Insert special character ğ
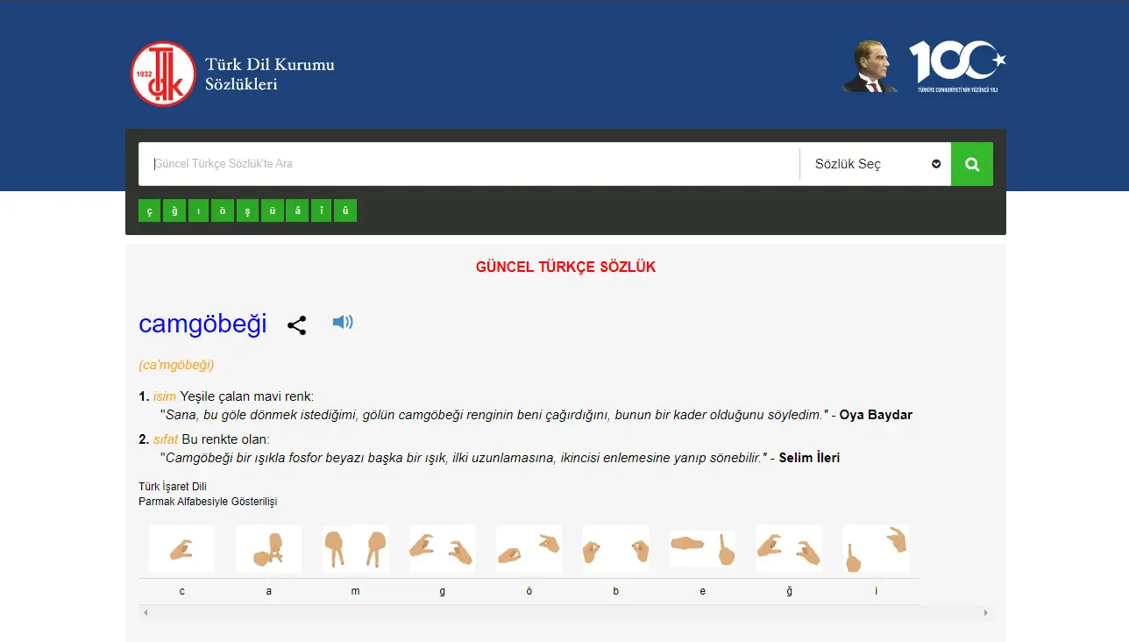 point(174,210)
